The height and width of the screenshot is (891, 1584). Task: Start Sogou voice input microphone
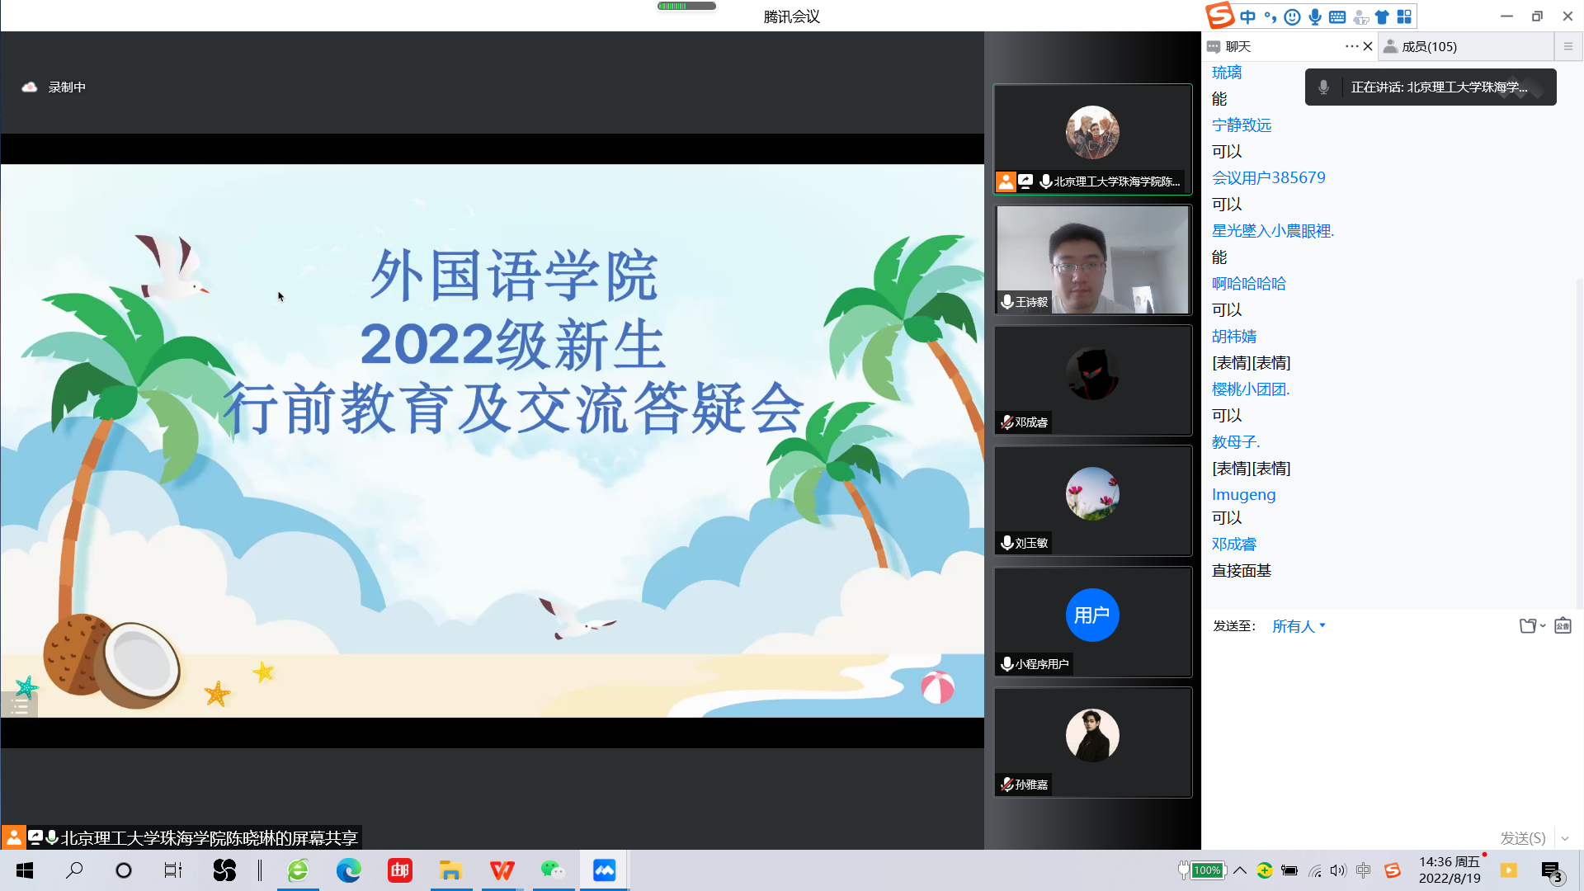[1315, 16]
